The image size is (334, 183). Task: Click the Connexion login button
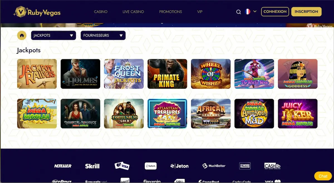pyautogui.click(x=275, y=12)
